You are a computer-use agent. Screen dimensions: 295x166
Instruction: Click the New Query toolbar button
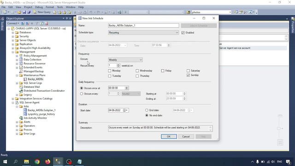coord(42,12)
